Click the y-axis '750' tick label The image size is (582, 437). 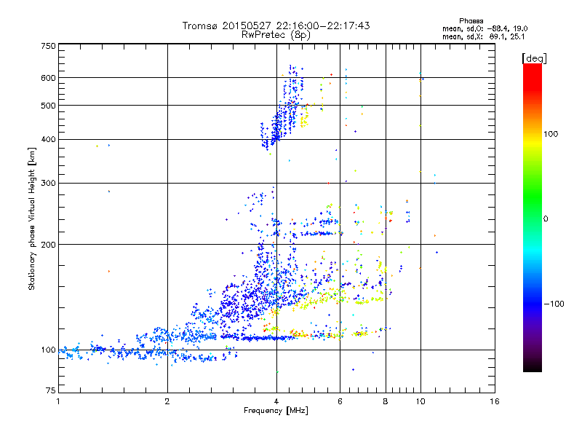pyautogui.click(x=48, y=46)
